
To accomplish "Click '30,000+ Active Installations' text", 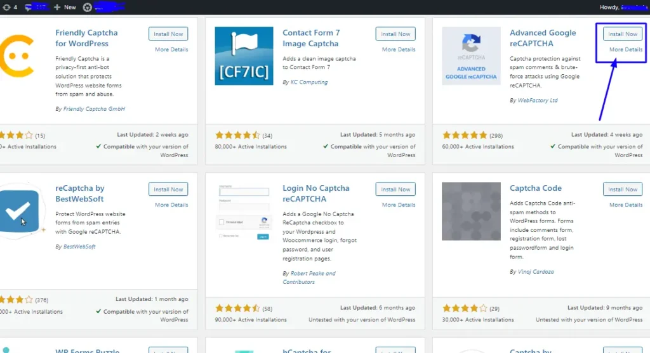I will click(x=477, y=319).
